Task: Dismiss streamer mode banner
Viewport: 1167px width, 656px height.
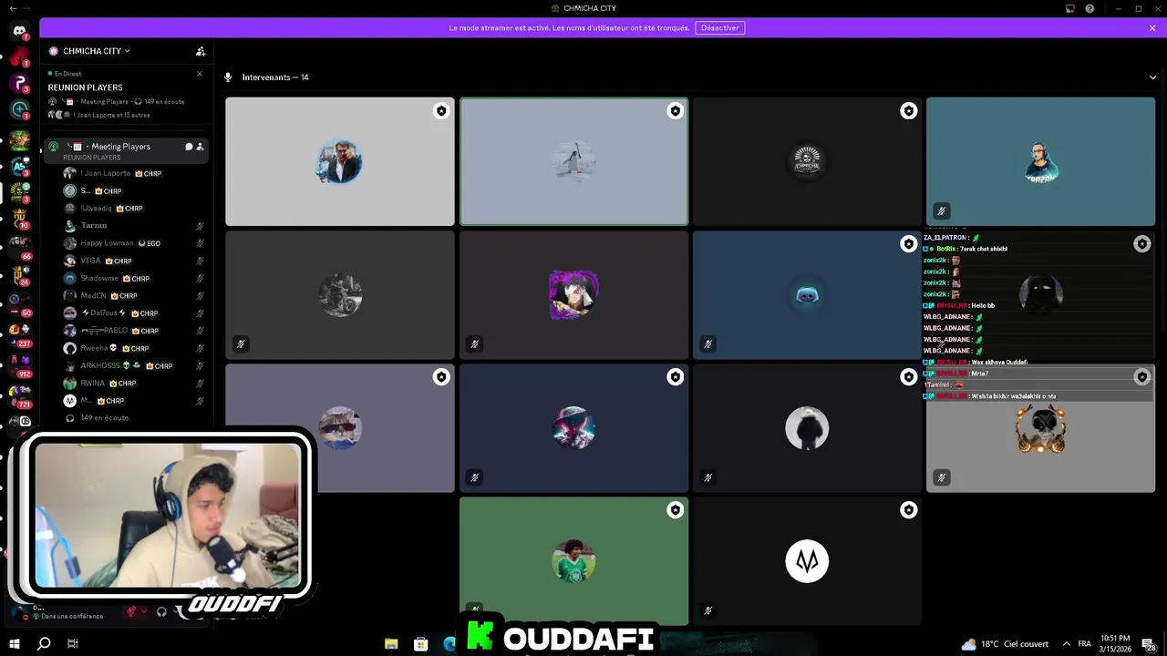Action: (x=1152, y=27)
